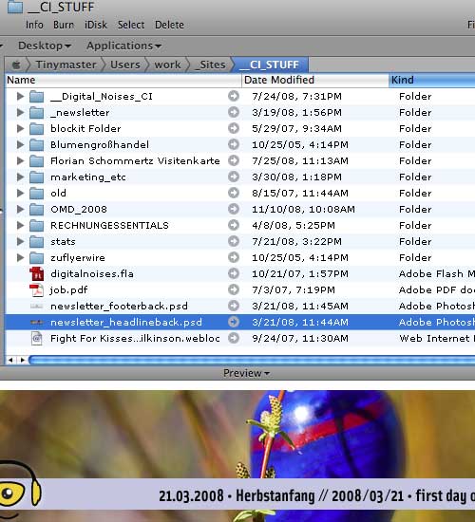Image resolution: width=475 pixels, height=522 pixels.
Task: Click the circled arrow button beside OMD_2008
Action: [234, 209]
